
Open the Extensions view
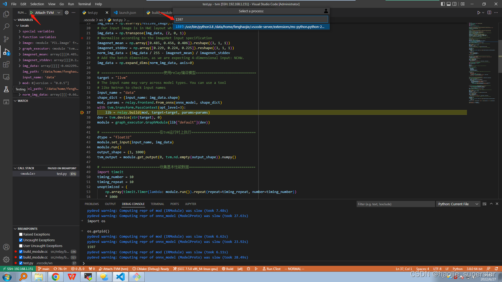coord(6,64)
